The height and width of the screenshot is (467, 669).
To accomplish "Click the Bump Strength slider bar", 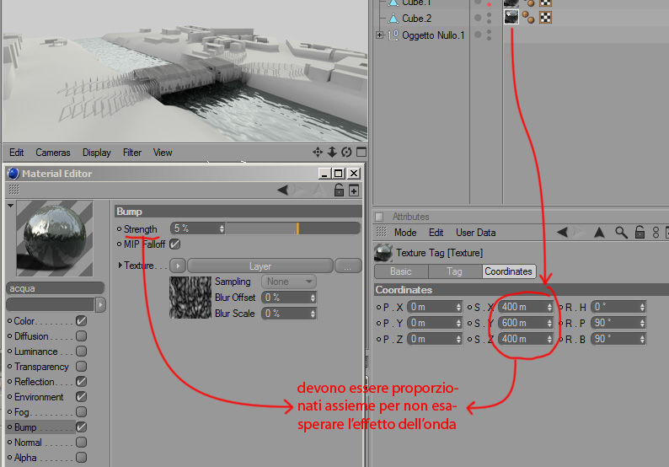I will click(292, 228).
